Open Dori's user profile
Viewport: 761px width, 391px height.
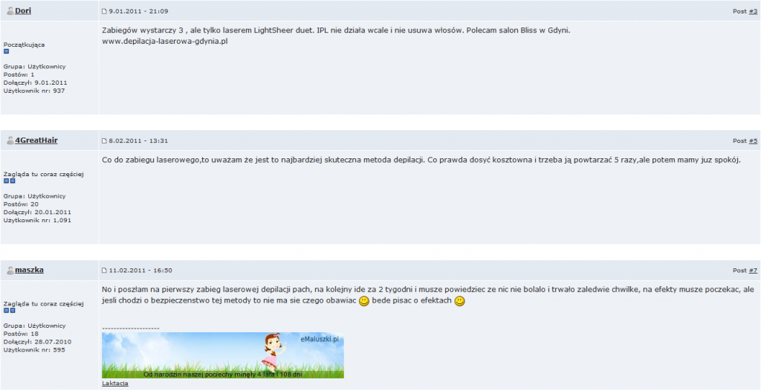pyautogui.click(x=23, y=10)
